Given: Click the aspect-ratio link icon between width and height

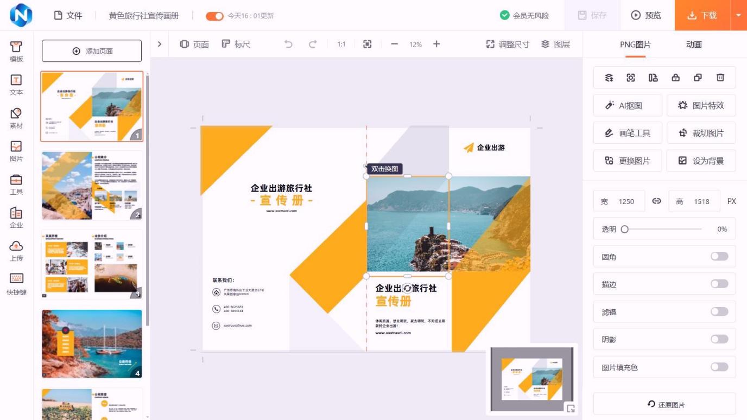Looking at the screenshot, I should [656, 201].
